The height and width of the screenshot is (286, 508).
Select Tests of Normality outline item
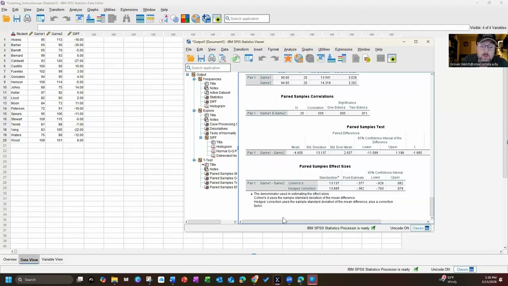223,133
